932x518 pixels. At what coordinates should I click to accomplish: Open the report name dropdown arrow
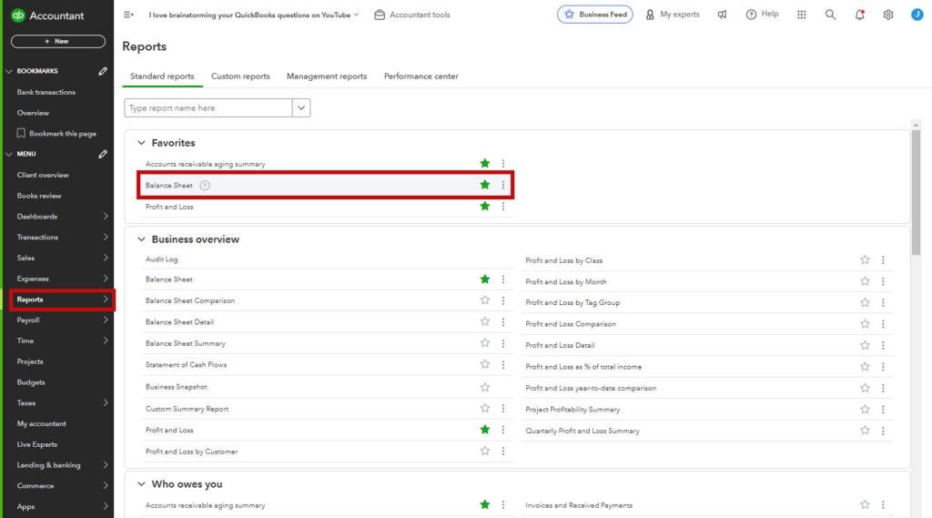pyautogui.click(x=301, y=108)
